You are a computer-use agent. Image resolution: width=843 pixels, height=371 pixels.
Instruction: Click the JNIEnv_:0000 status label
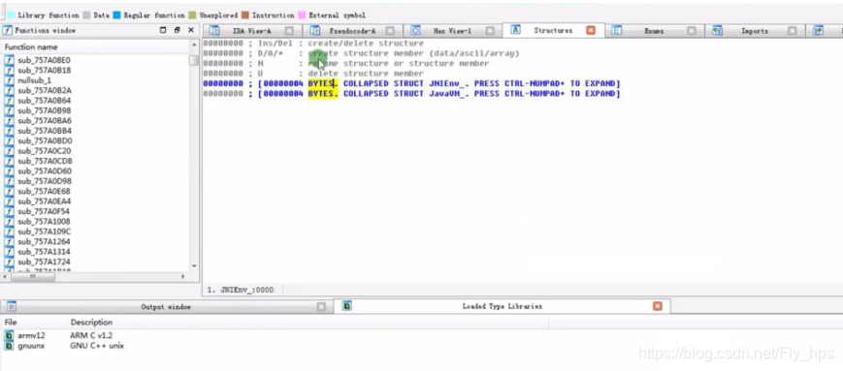pyautogui.click(x=241, y=290)
